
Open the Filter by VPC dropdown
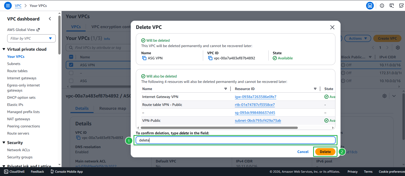point(31,38)
